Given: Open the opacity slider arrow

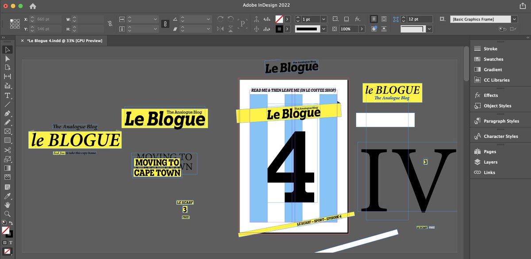Looking at the screenshot, I should pos(362,29).
